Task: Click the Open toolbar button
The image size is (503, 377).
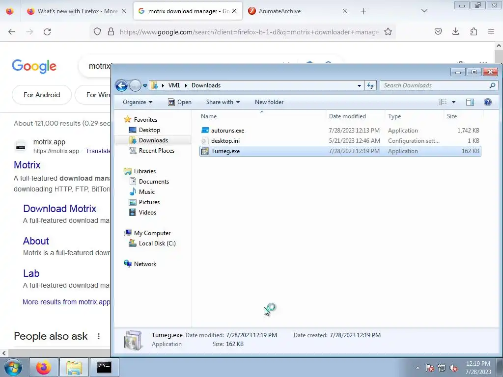Action: coord(180,102)
